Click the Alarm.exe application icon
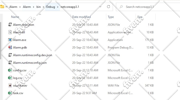 tap(10, 40)
